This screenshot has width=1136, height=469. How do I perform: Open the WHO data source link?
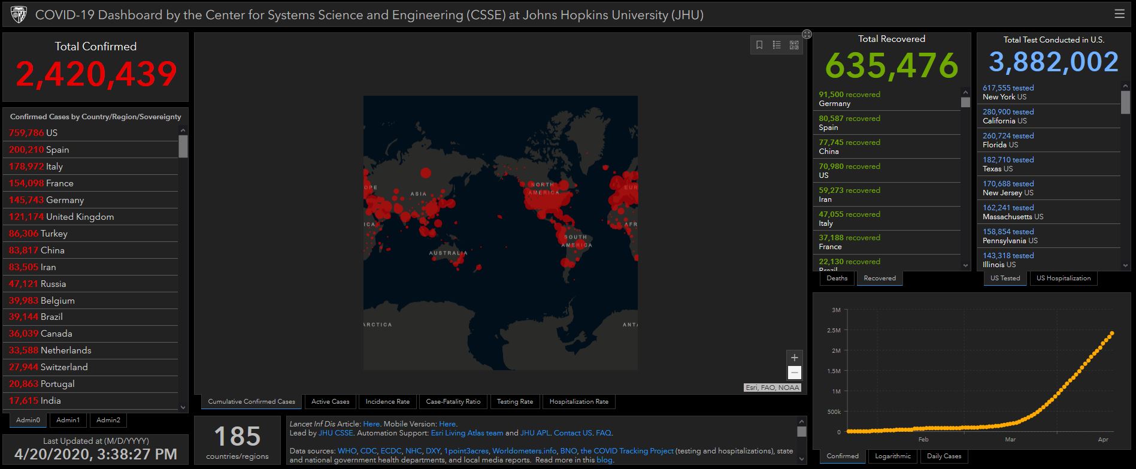[347, 451]
